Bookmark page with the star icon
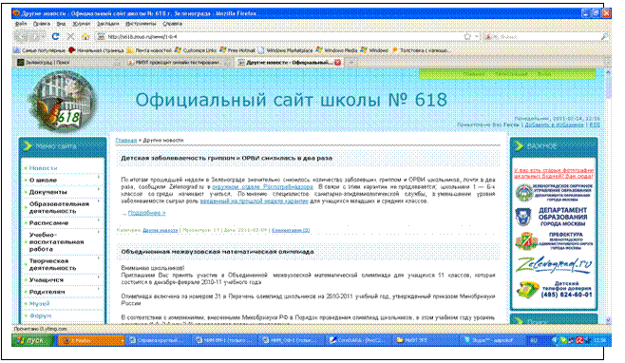The image size is (625, 363). (467, 37)
